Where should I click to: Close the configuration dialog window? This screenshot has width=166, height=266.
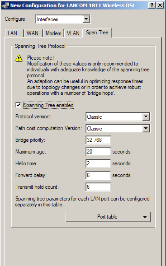tap(160, 5)
